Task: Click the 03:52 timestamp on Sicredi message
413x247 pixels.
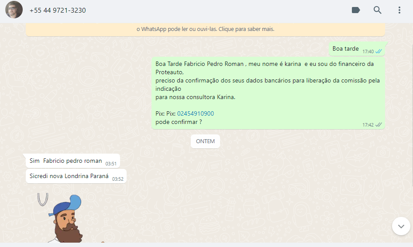Action: [x=118, y=179]
